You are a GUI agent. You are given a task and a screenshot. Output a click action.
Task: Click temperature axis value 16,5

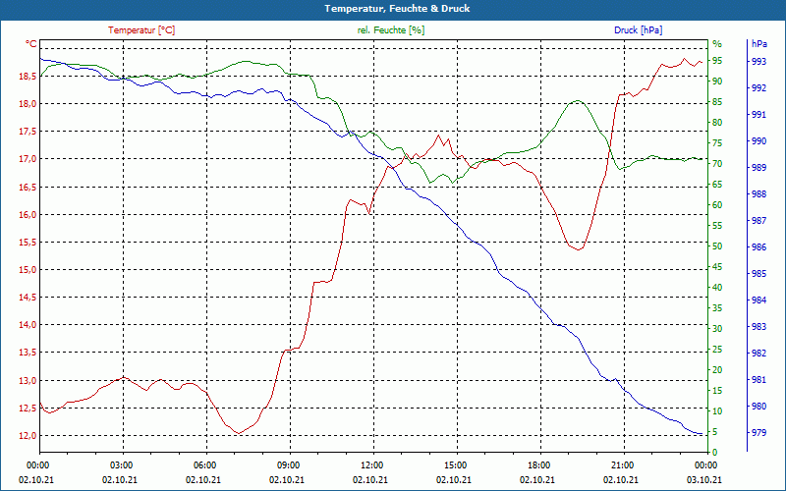tap(28, 188)
